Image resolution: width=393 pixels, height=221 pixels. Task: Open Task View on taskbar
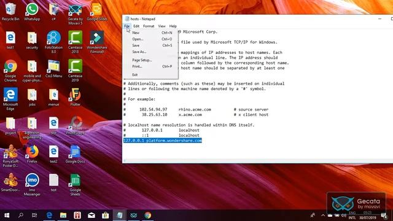pyautogui.click(x=34, y=215)
